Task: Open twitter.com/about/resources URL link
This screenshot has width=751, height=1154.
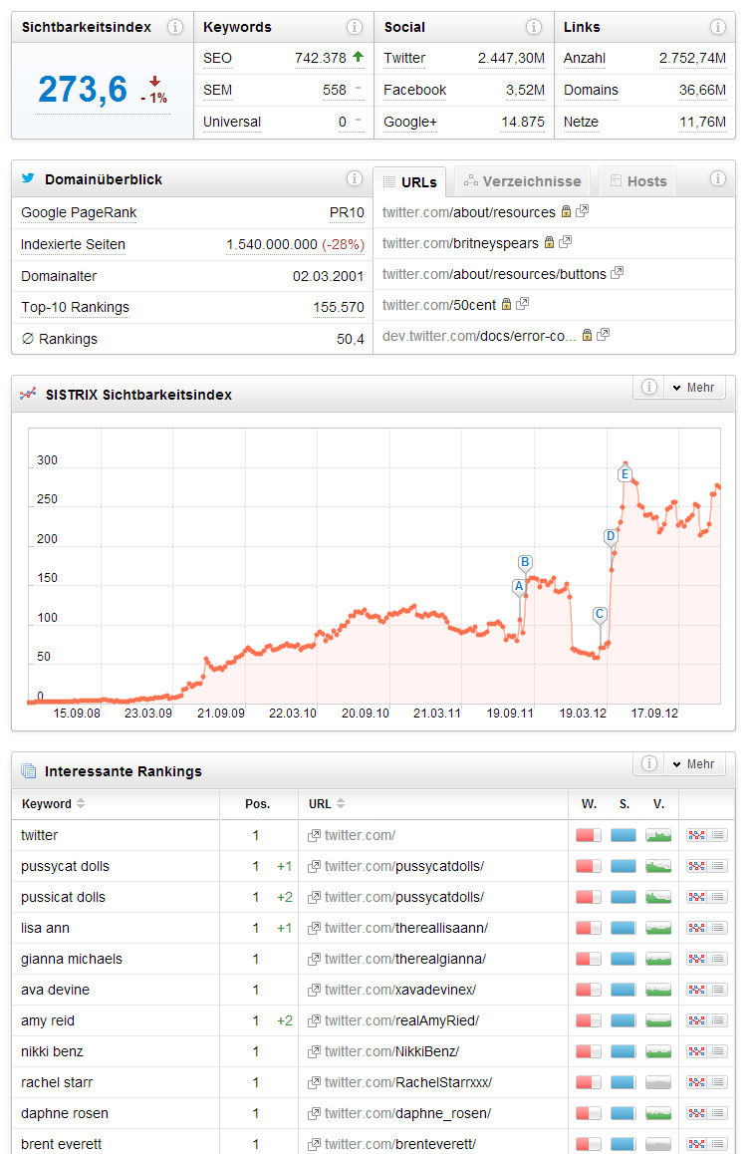Action: click(468, 212)
